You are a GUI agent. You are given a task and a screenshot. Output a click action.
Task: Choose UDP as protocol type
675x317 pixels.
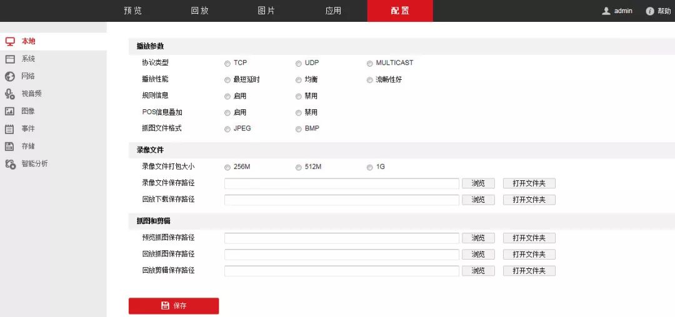coord(299,63)
